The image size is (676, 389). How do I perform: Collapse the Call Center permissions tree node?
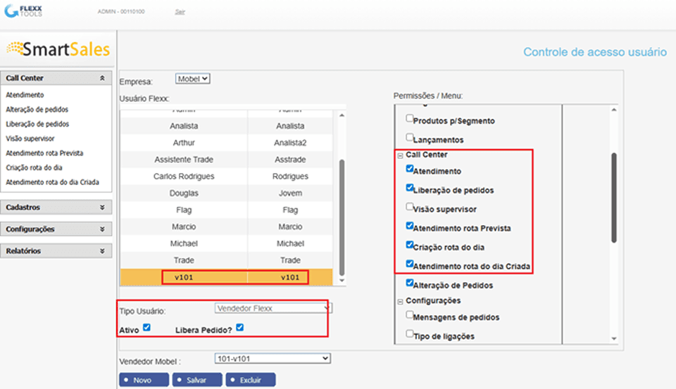point(400,155)
